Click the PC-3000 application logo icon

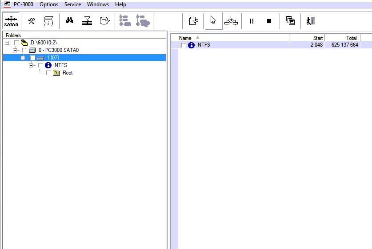pyautogui.click(x=7, y=4)
